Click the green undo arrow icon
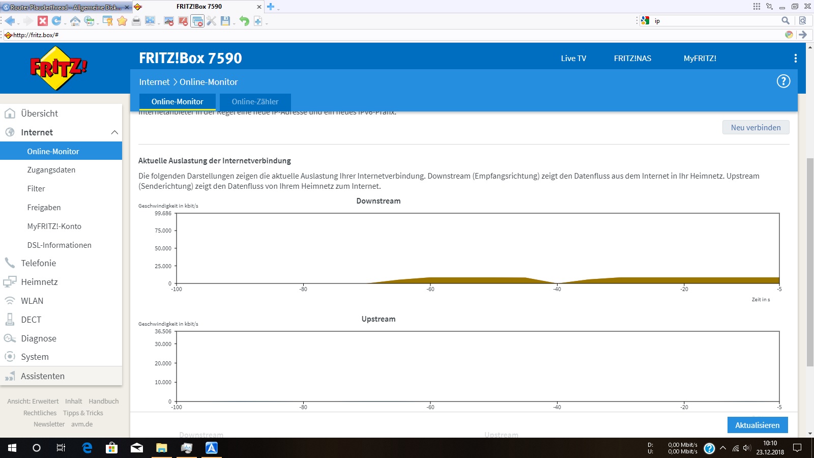Screen dimensions: 814x458 pos(244,21)
